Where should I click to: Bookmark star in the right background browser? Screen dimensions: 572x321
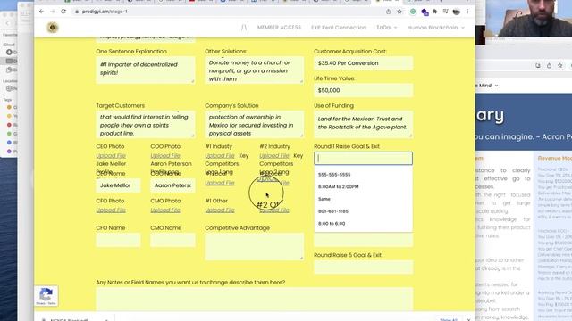pyautogui.click(x=560, y=65)
